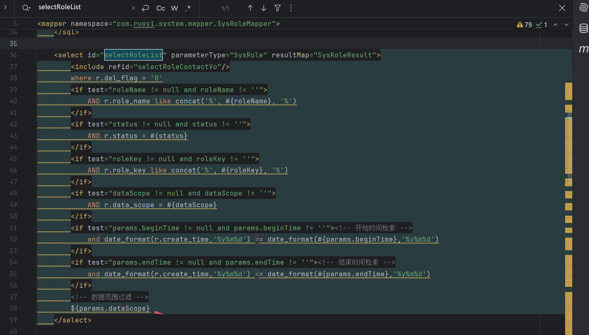The image size is (589, 335).
Task: Click the sticky mapper namespace line
Action: 159,24
